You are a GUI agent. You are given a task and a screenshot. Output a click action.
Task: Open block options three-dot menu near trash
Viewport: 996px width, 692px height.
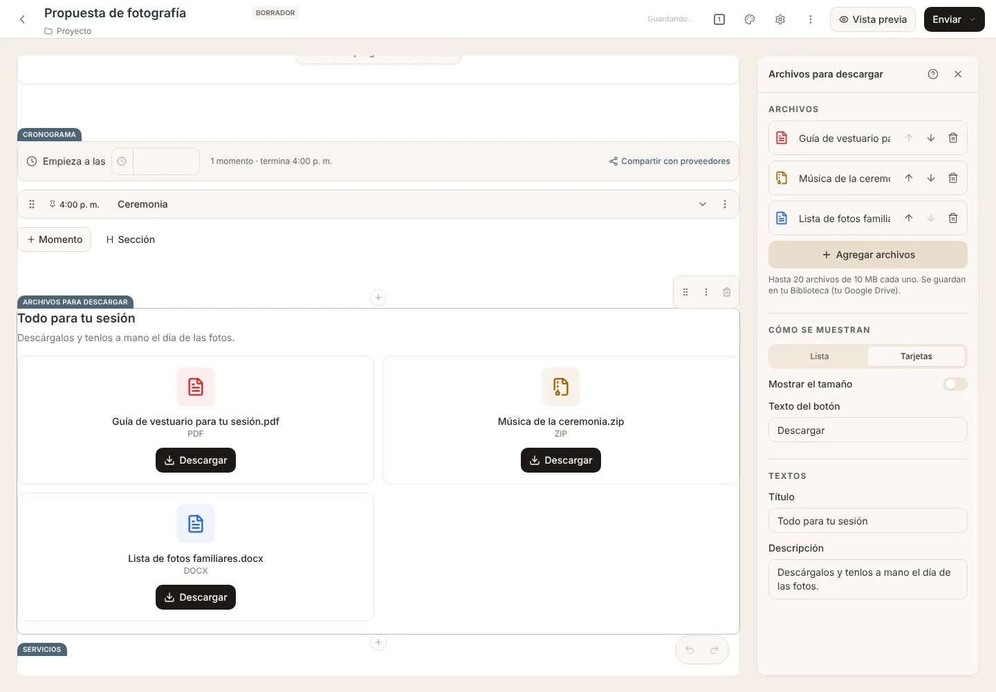(706, 292)
